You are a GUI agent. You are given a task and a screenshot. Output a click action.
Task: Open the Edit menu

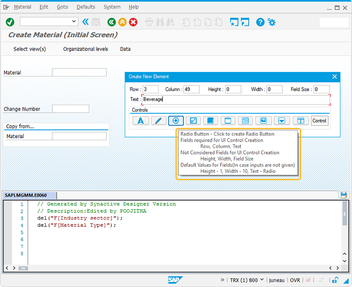click(44, 7)
